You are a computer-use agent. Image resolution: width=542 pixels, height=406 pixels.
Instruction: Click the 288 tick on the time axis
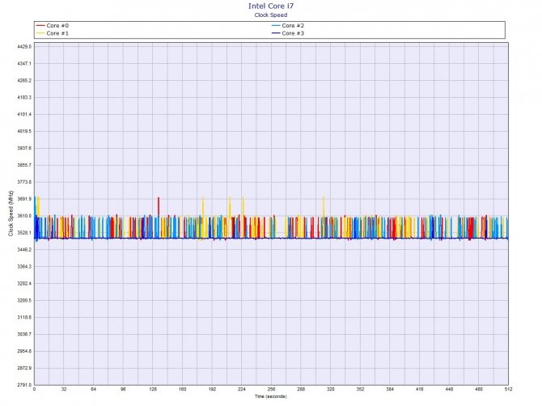coord(301,389)
